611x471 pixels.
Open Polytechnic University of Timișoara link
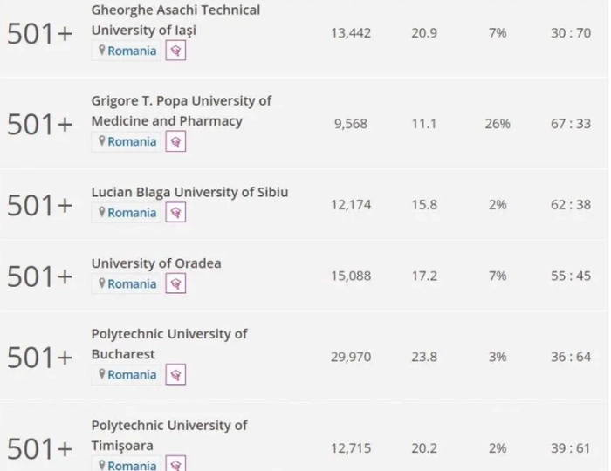[x=169, y=435]
